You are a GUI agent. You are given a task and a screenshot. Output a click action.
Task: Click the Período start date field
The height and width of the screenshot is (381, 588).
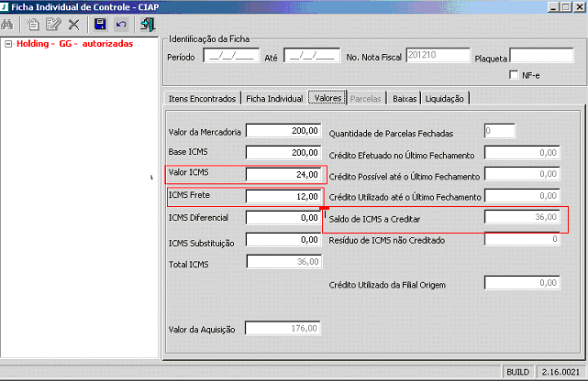(231, 56)
